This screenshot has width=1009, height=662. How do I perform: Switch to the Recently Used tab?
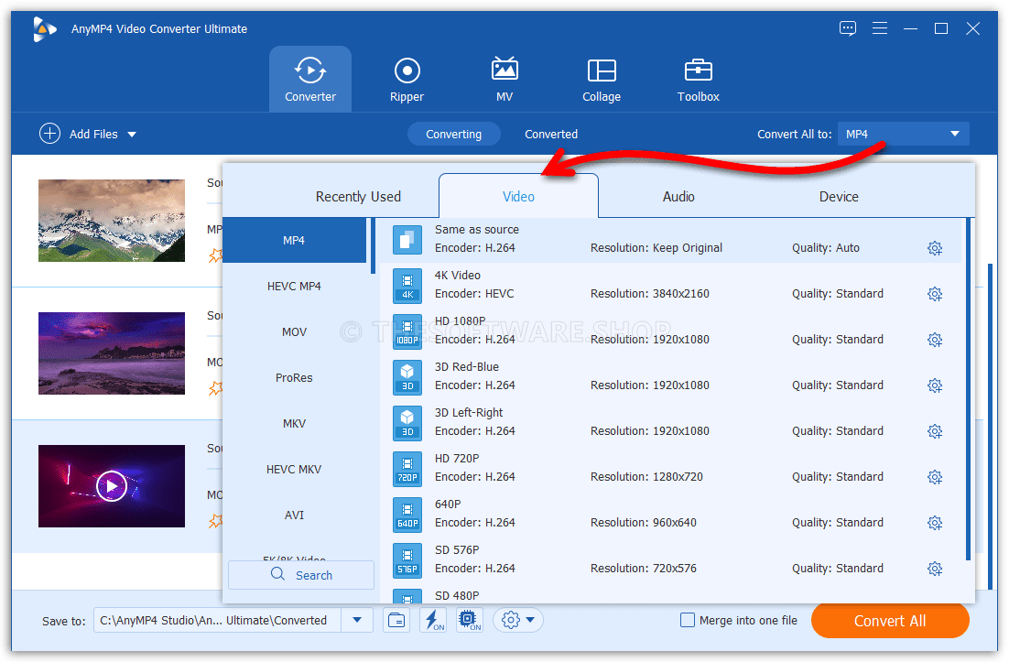pyautogui.click(x=358, y=196)
